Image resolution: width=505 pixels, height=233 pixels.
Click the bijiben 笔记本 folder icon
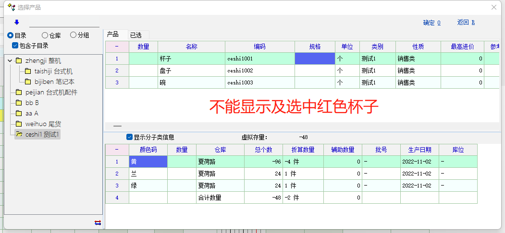point(28,82)
